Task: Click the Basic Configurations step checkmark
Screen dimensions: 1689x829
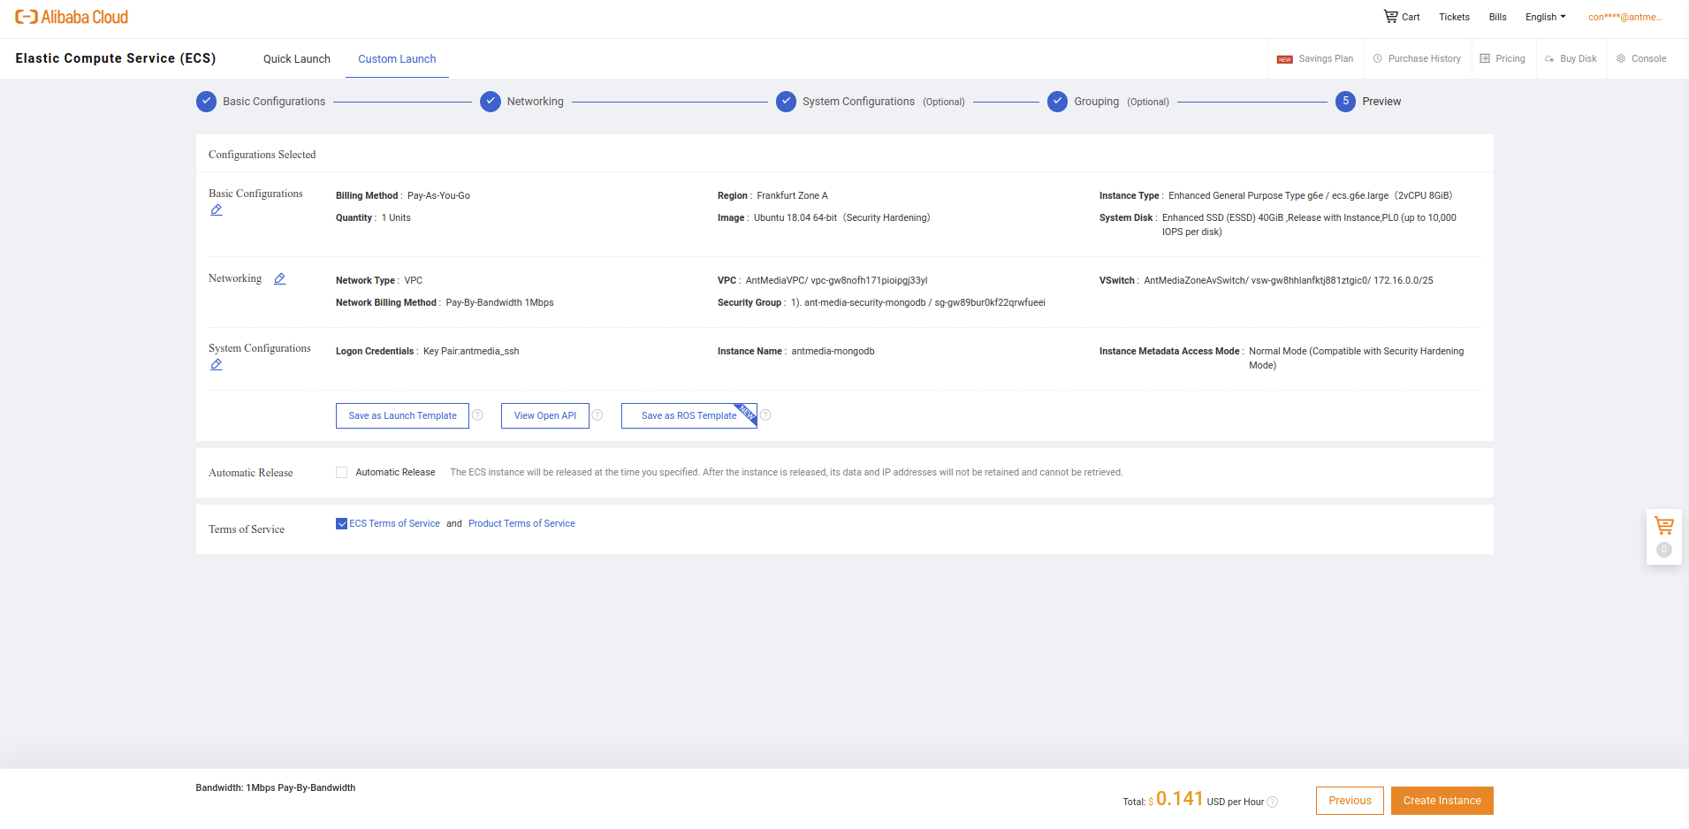Action: pos(206,102)
